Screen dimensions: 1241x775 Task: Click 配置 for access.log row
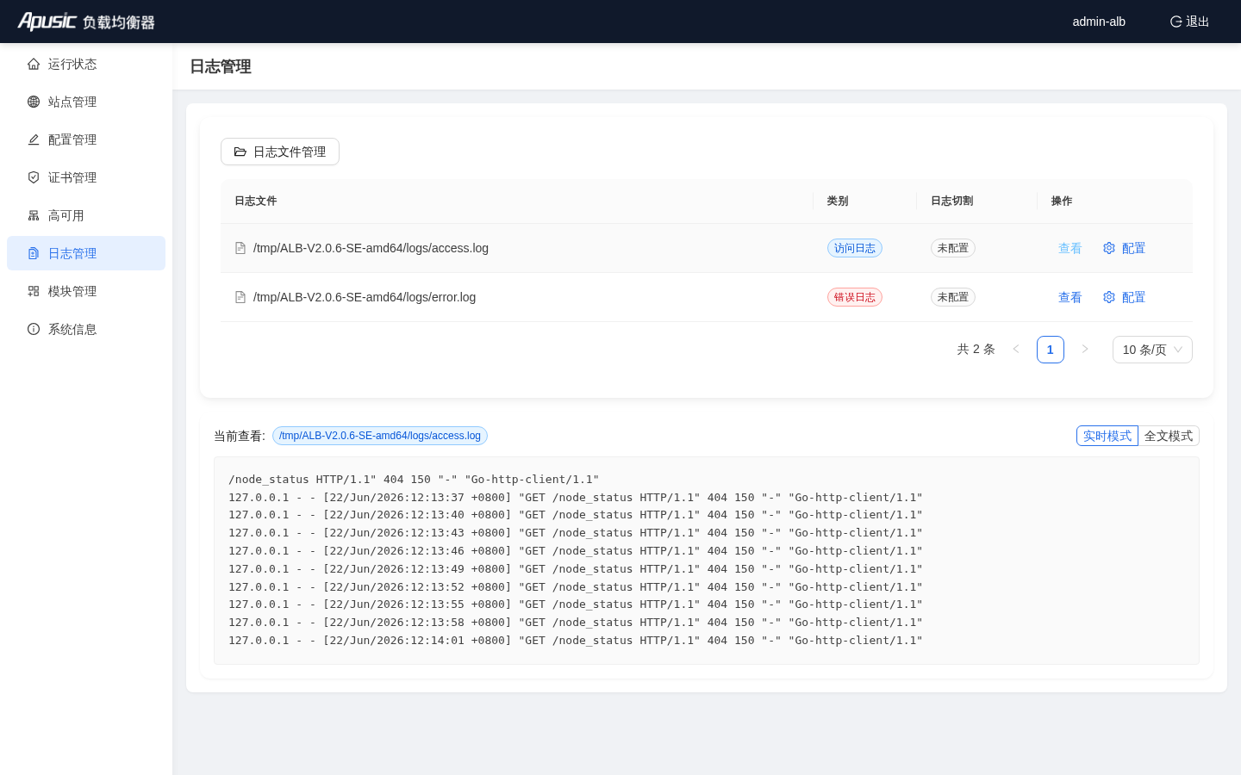[x=1125, y=248]
